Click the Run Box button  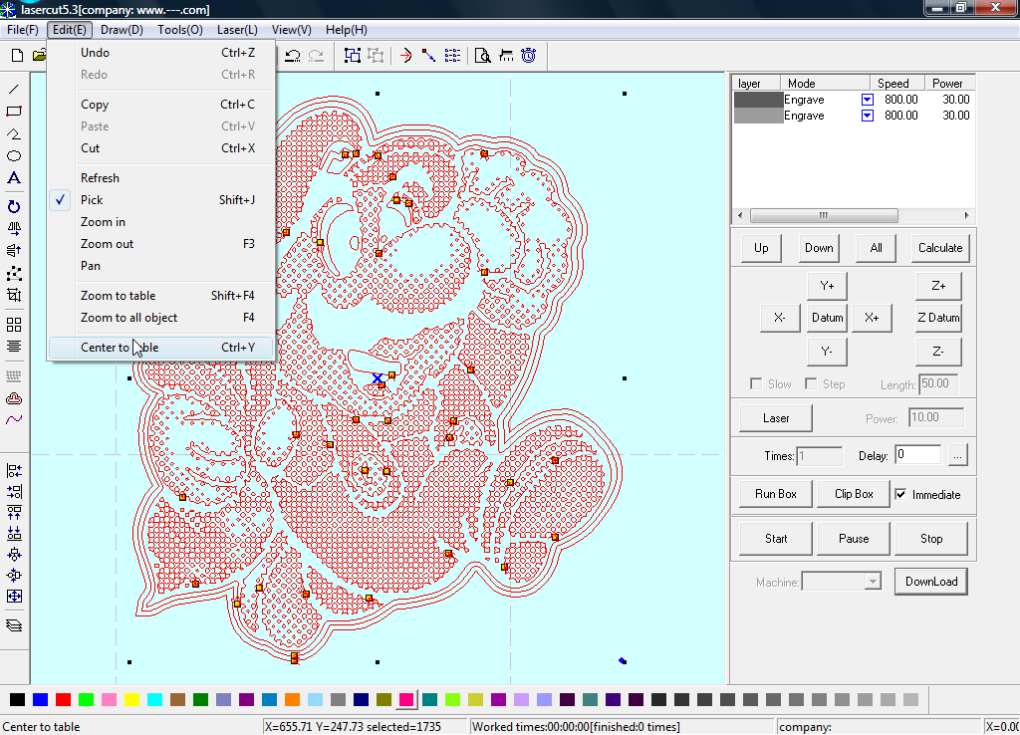(x=775, y=494)
